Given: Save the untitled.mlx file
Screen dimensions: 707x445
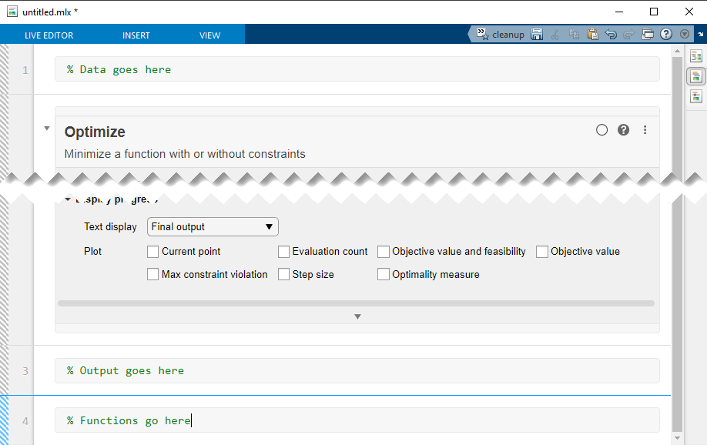Looking at the screenshot, I should pyautogui.click(x=537, y=34).
